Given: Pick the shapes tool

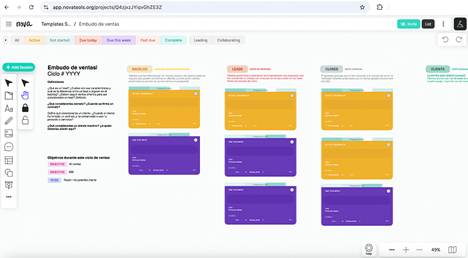Looking at the screenshot, I should coord(9,173).
